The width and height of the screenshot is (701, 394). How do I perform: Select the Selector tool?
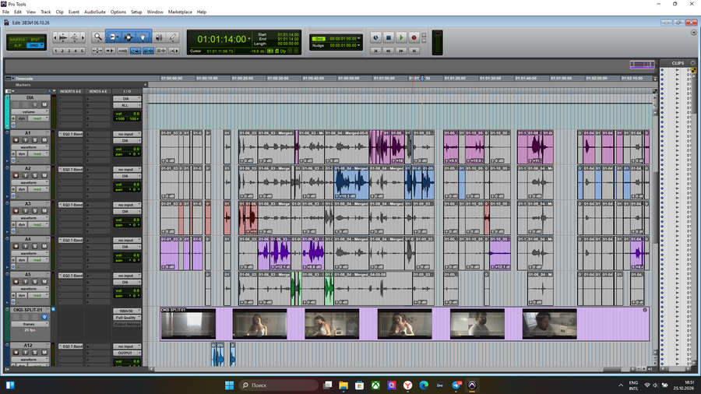[129, 37]
